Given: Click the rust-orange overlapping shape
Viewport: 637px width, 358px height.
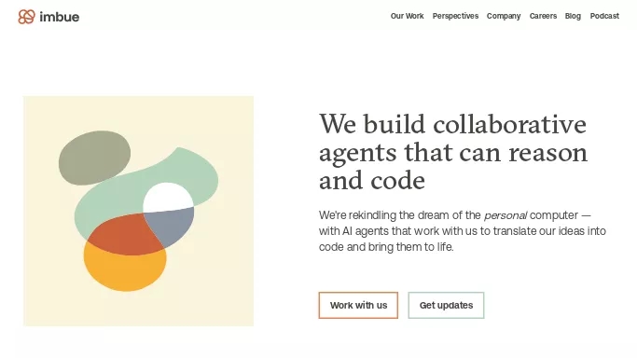Looking at the screenshot, I should pyautogui.click(x=124, y=236).
